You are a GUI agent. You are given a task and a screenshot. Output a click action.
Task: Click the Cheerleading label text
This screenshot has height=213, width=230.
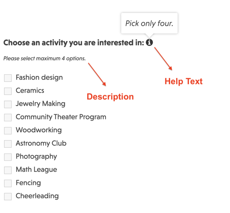(x=37, y=196)
